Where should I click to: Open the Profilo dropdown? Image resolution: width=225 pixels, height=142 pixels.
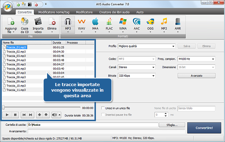[x=146, y=46]
